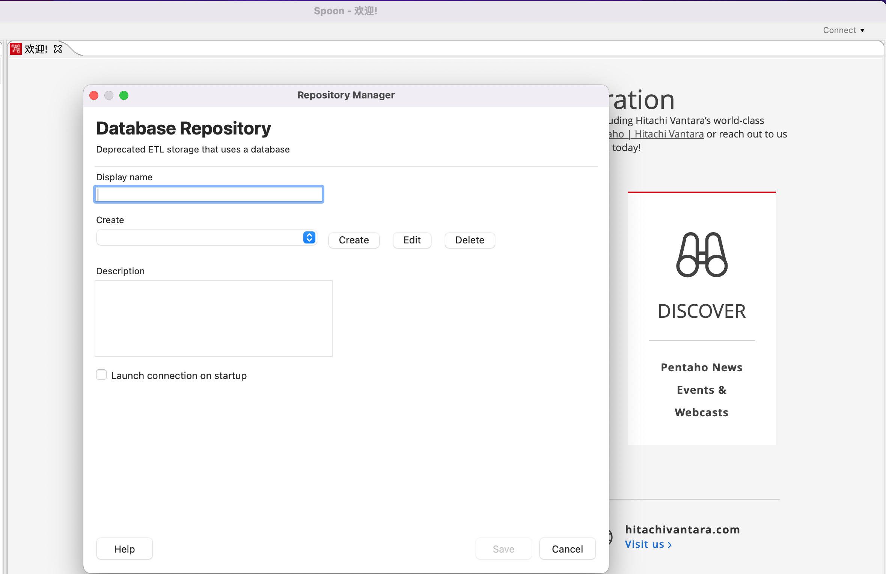
Task: Click inside the Description text area
Action: tap(213, 318)
